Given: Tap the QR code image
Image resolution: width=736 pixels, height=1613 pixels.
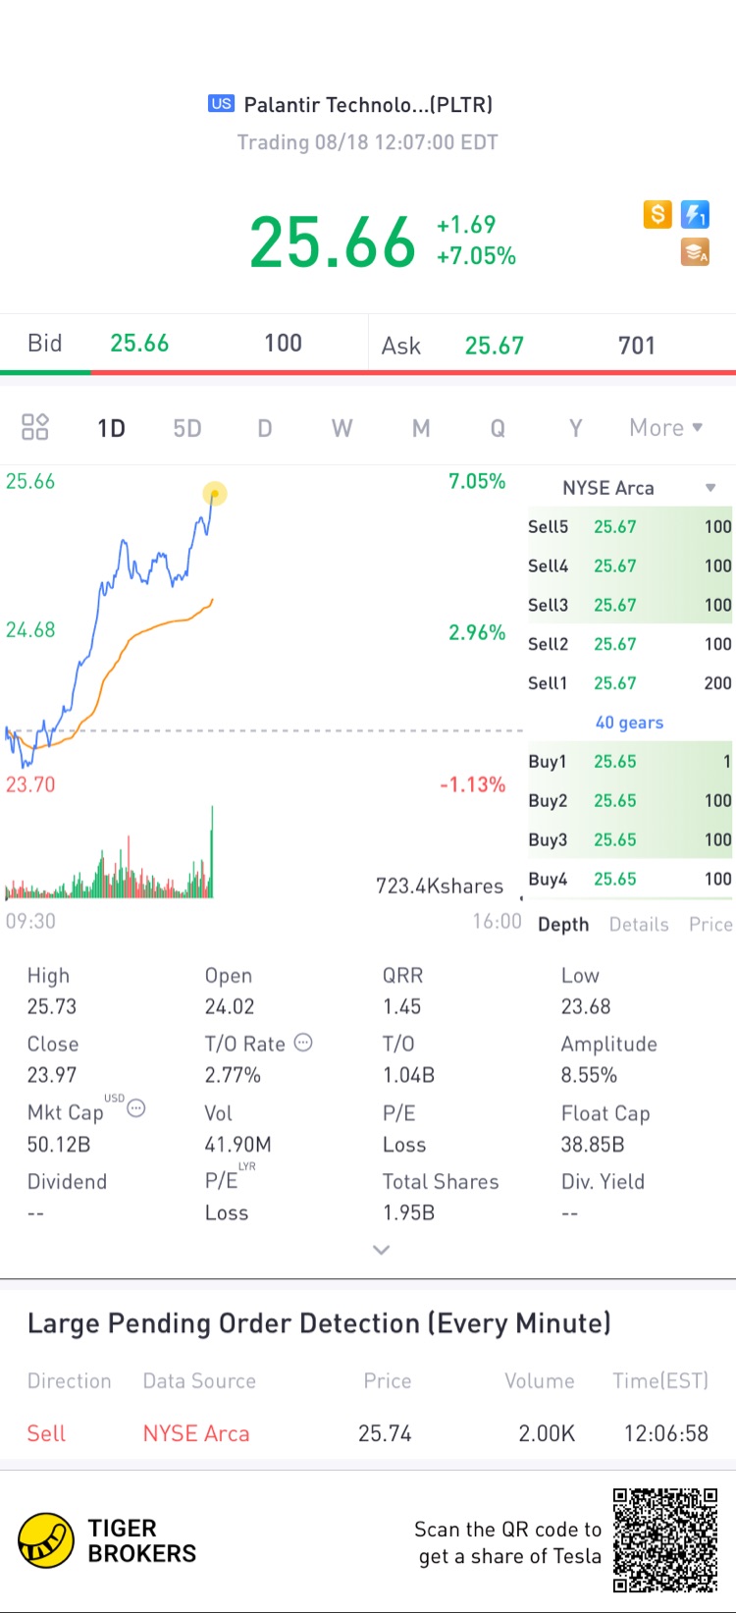Looking at the screenshot, I should [665, 1540].
